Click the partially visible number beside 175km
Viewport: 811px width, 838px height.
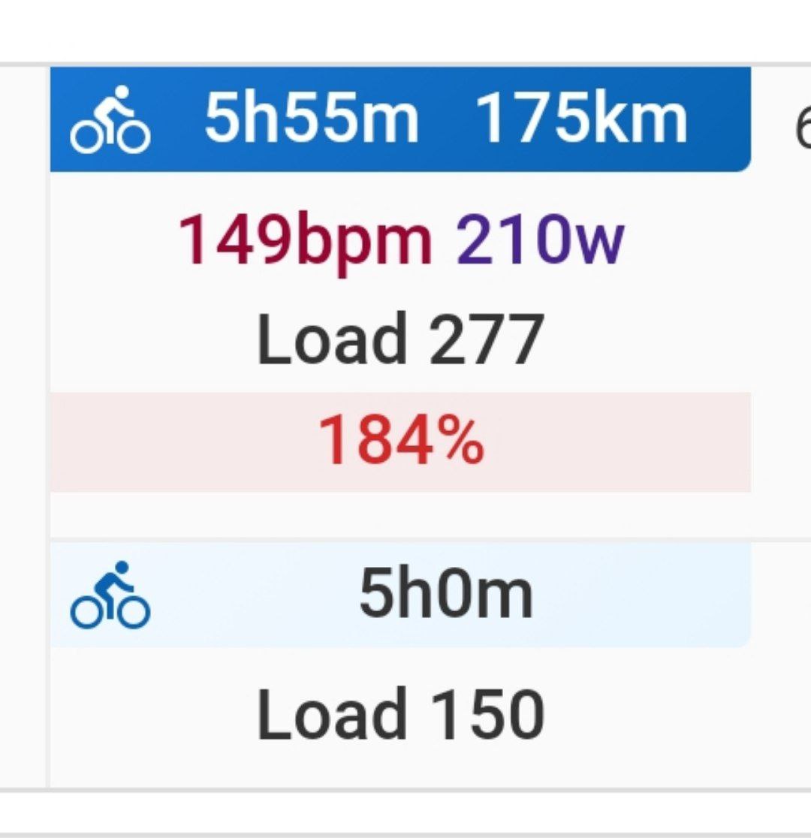point(803,128)
